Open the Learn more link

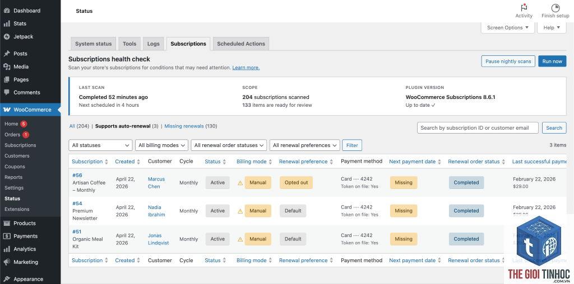[x=246, y=68]
